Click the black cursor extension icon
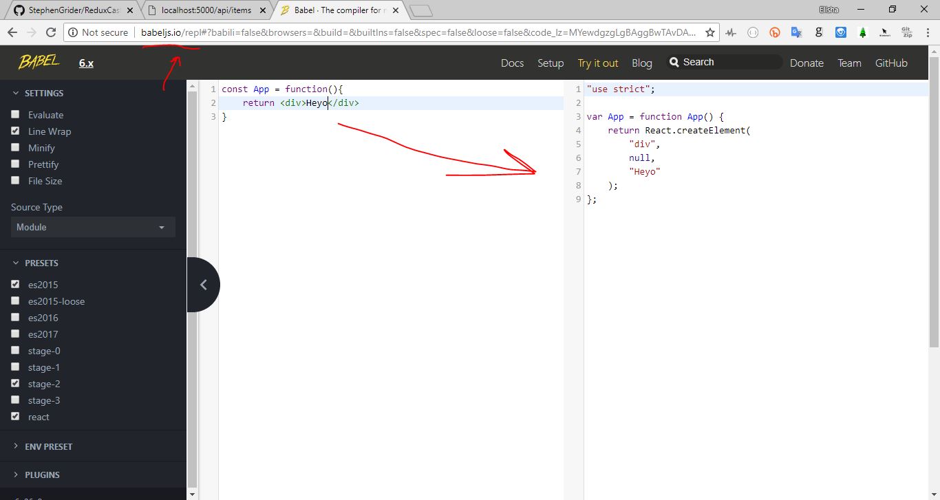Screen dimensions: 940x500 pos(885,32)
